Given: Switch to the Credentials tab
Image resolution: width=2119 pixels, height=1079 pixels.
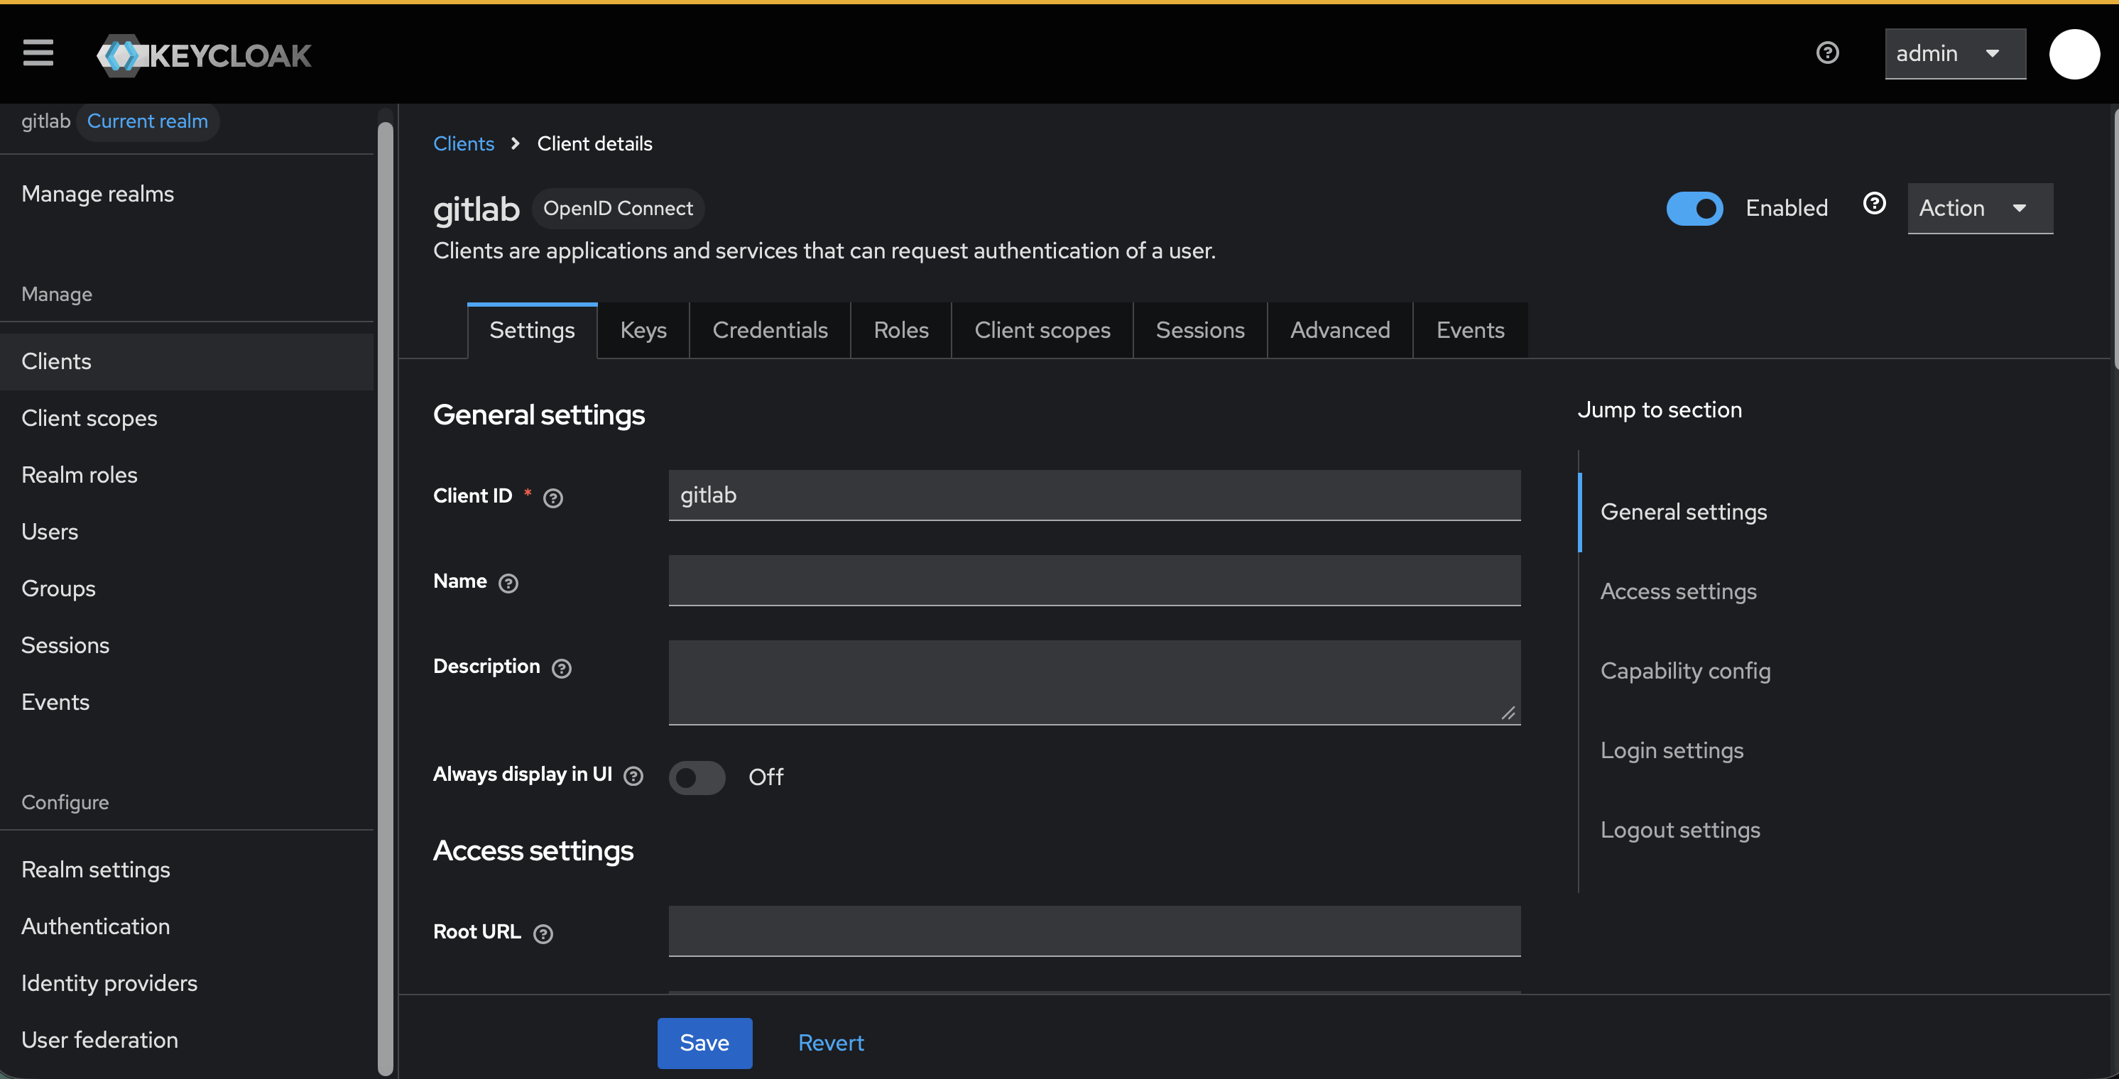Looking at the screenshot, I should 769,331.
